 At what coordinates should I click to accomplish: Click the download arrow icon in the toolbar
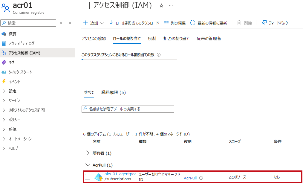[111, 23]
